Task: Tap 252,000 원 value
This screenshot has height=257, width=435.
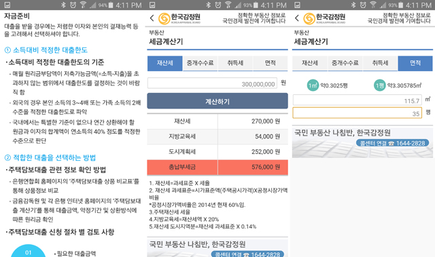Action: tap(266, 152)
